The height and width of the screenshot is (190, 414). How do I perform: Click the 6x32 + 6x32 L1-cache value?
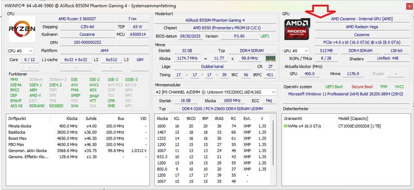(76, 60)
